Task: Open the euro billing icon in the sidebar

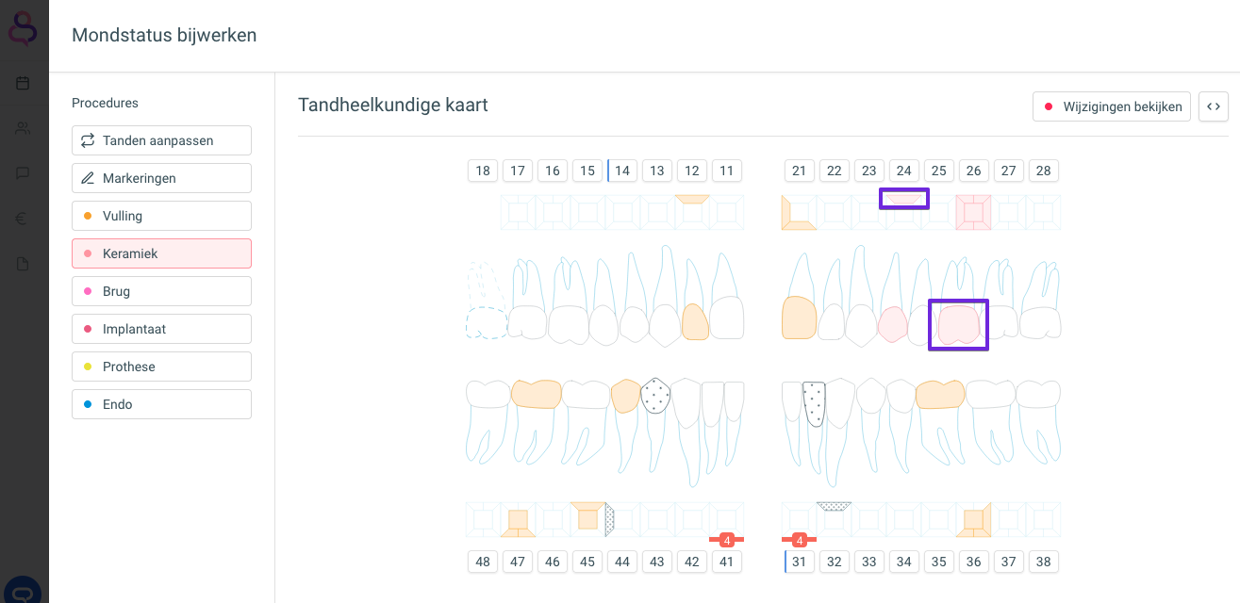Action: point(23,219)
